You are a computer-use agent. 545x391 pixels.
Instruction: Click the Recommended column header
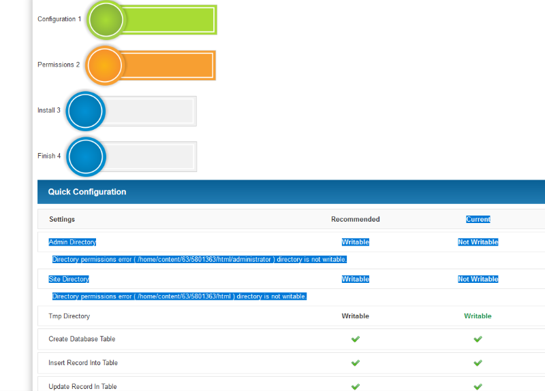[x=355, y=220]
